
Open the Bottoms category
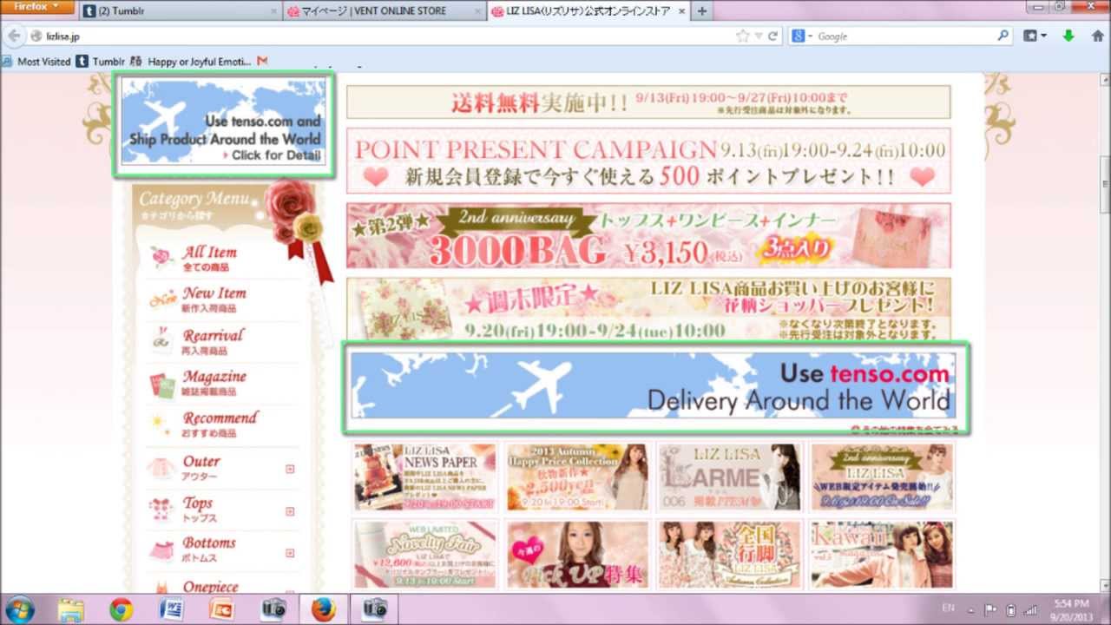[x=208, y=549]
